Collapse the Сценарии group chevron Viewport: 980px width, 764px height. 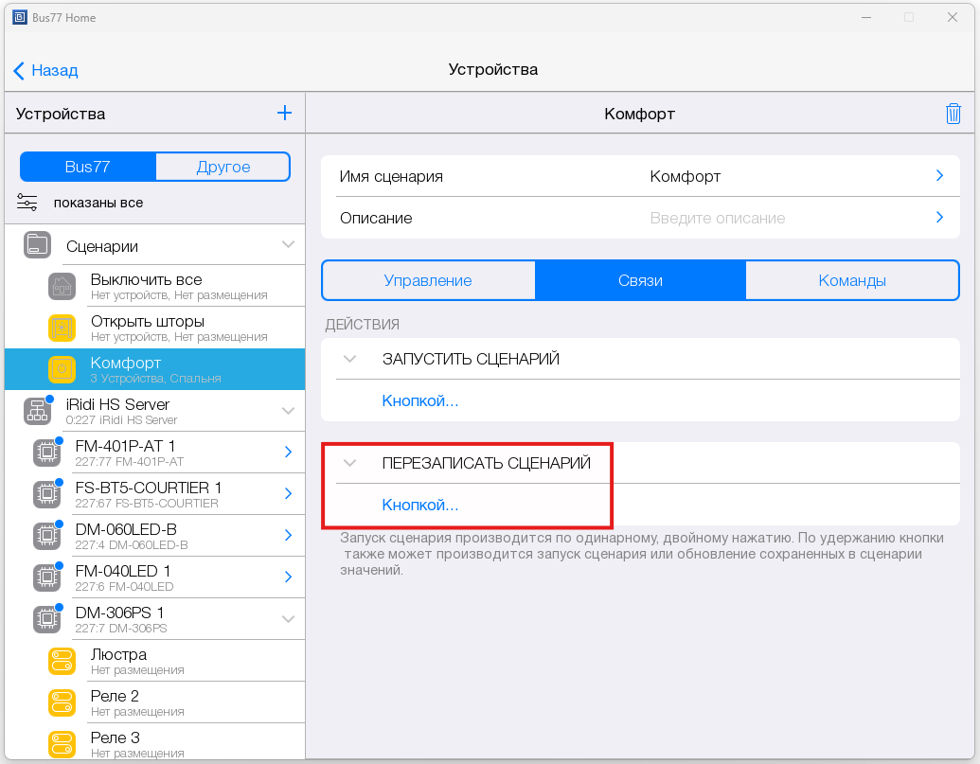click(x=288, y=245)
